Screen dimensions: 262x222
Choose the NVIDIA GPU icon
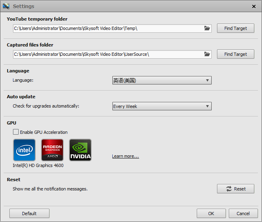80,150
